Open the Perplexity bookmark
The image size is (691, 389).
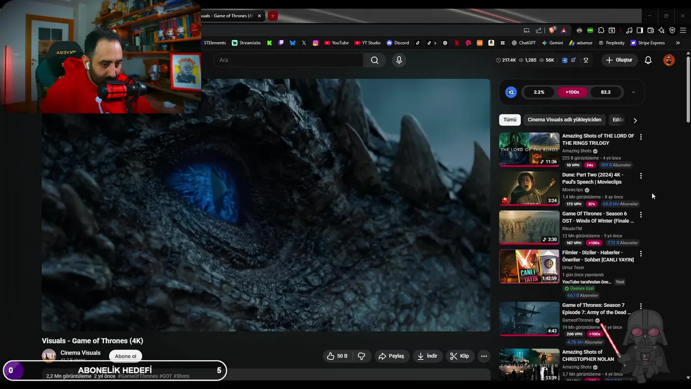(611, 43)
